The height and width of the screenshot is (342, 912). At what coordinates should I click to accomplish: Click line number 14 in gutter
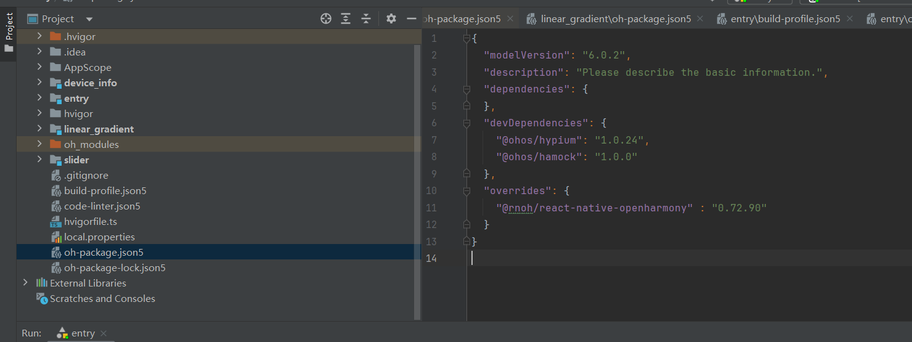coord(431,258)
